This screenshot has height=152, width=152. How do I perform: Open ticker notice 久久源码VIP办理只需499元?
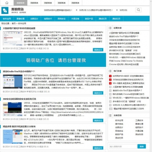96,10
